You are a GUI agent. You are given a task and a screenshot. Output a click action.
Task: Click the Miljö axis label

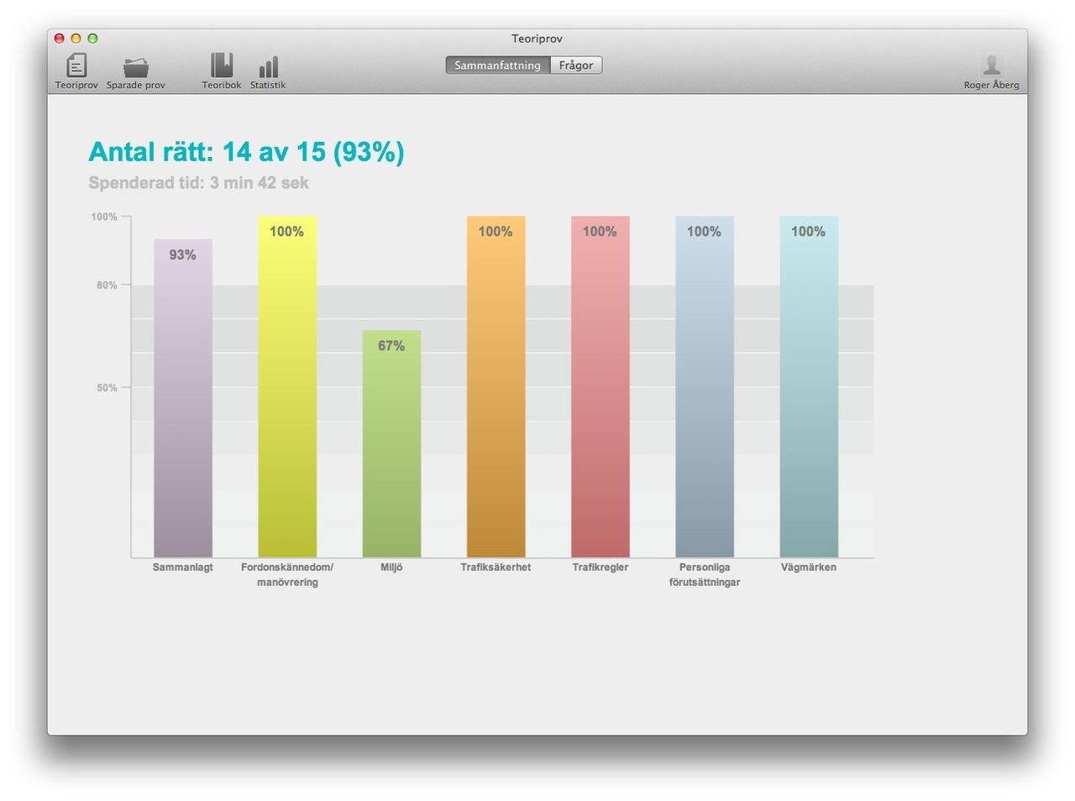(391, 568)
